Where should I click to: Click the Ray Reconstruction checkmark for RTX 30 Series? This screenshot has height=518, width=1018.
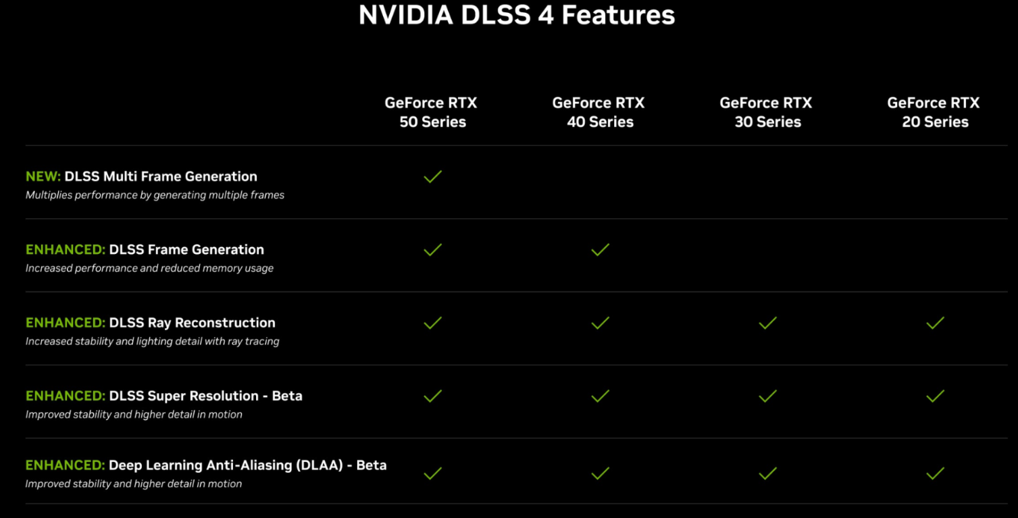pyautogui.click(x=767, y=323)
